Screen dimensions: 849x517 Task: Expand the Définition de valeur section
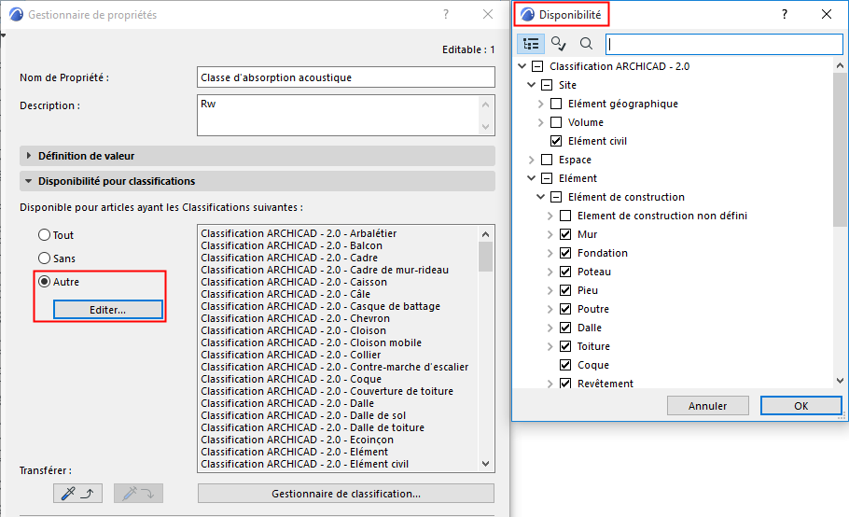pyautogui.click(x=29, y=156)
